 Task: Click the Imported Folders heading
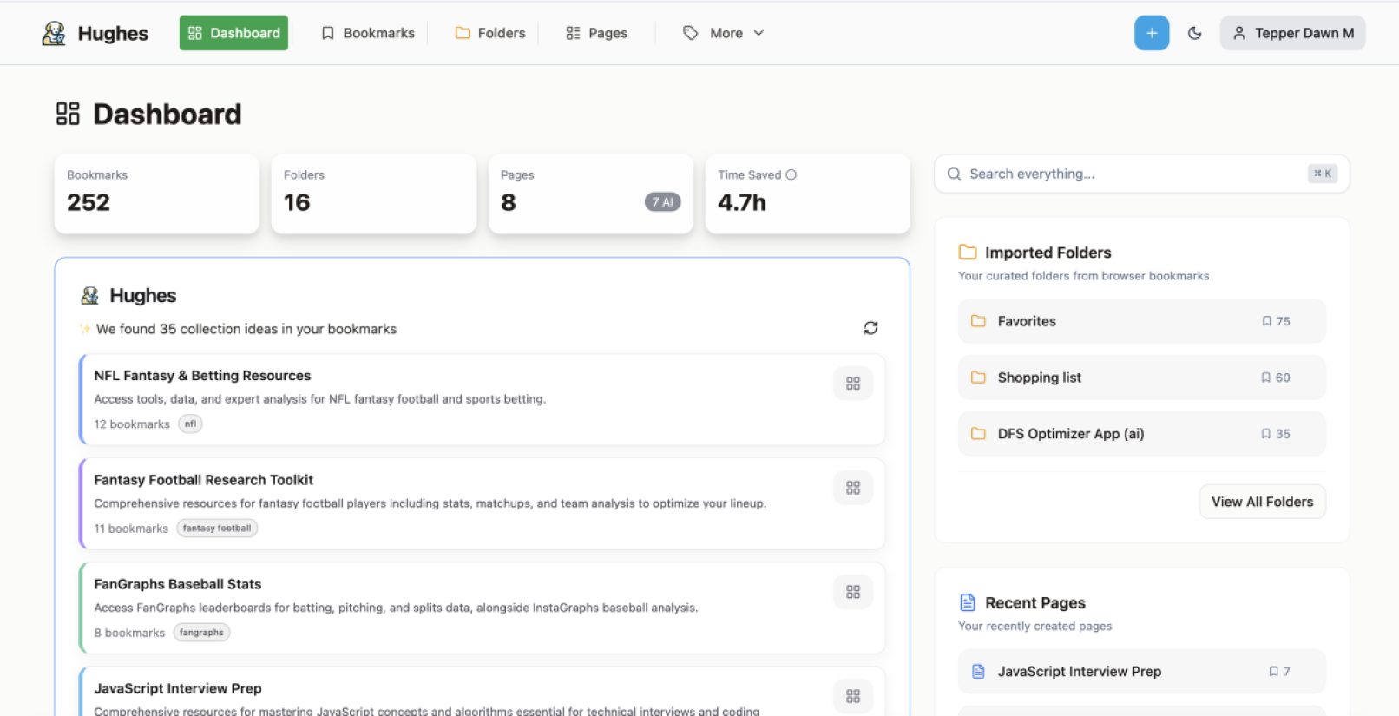(1048, 253)
